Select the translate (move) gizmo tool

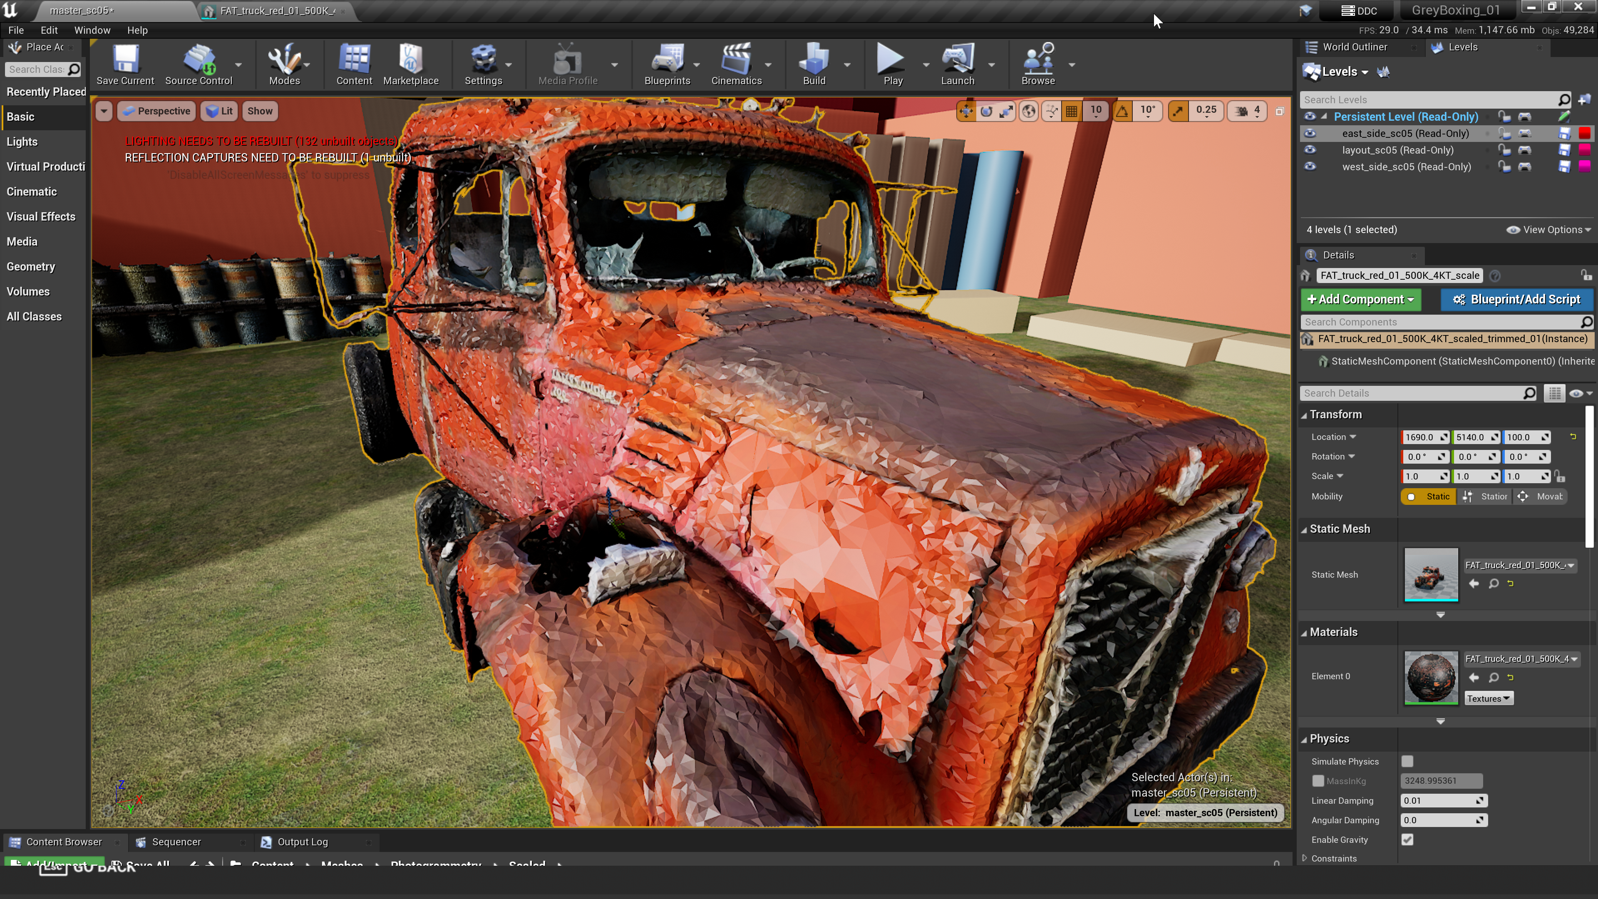pos(966,111)
